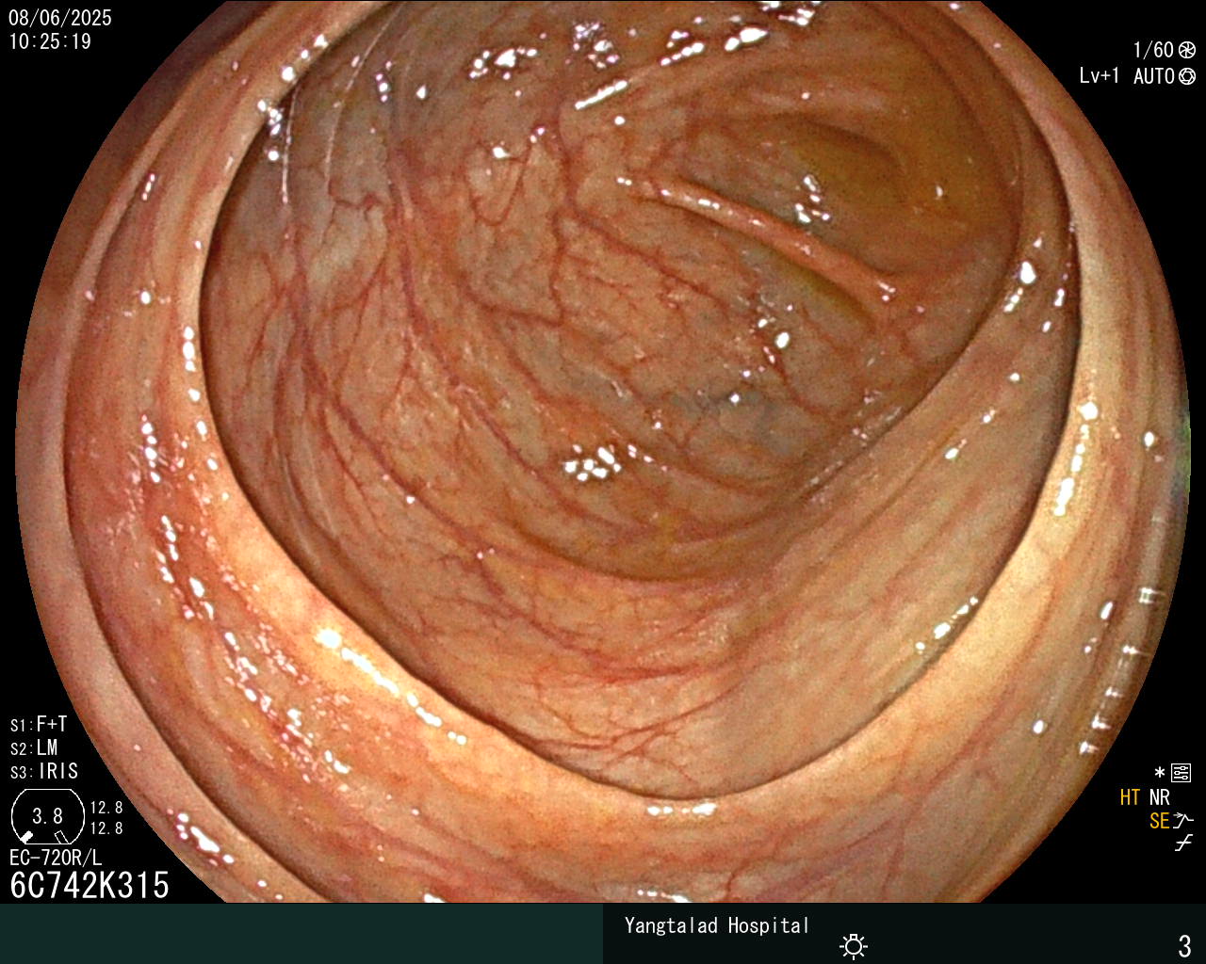Click the NR noise reduction indicator
The image size is (1206, 964).
coord(1160,797)
